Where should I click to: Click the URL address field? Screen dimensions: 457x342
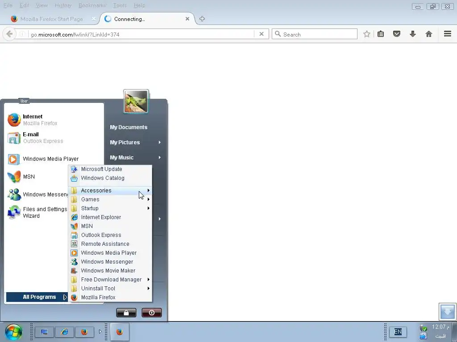click(x=141, y=34)
